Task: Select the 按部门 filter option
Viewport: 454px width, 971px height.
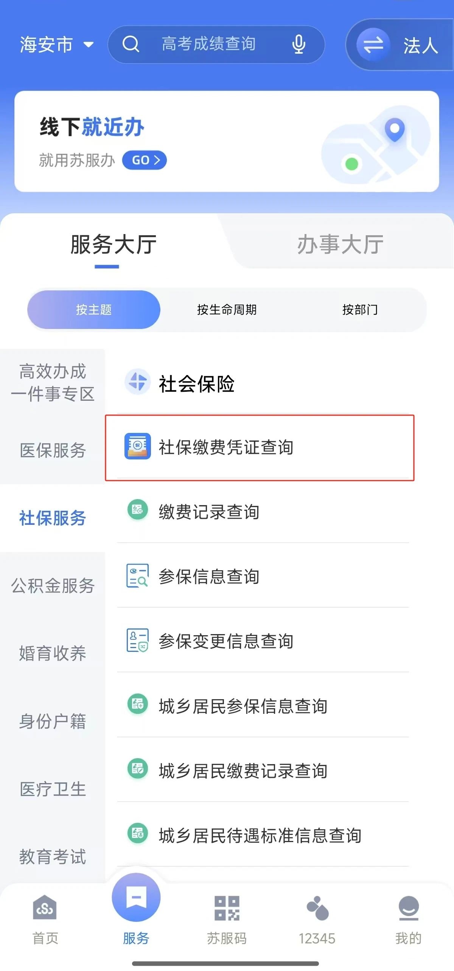Action: tap(360, 309)
